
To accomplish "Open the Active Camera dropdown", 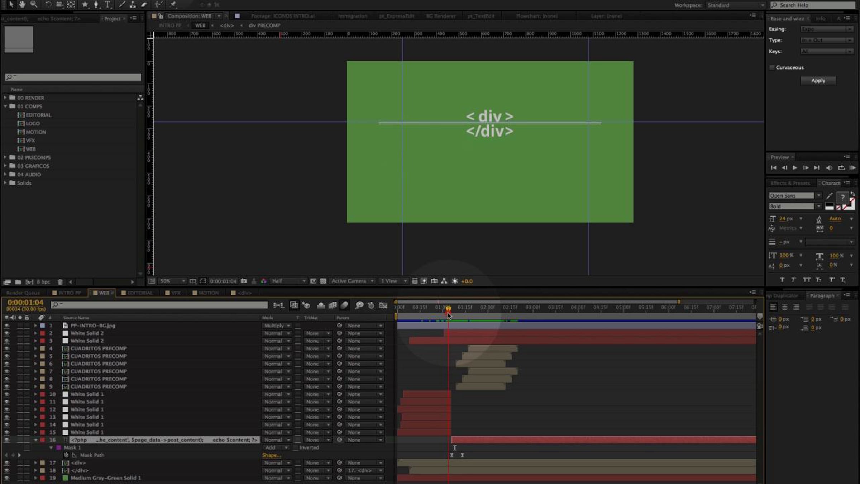I will pos(353,281).
